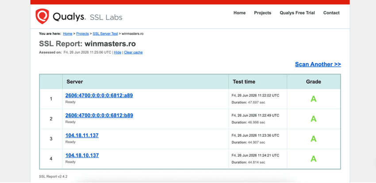
Task: Open the Projects navigation menu item
Action: pos(263,13)
